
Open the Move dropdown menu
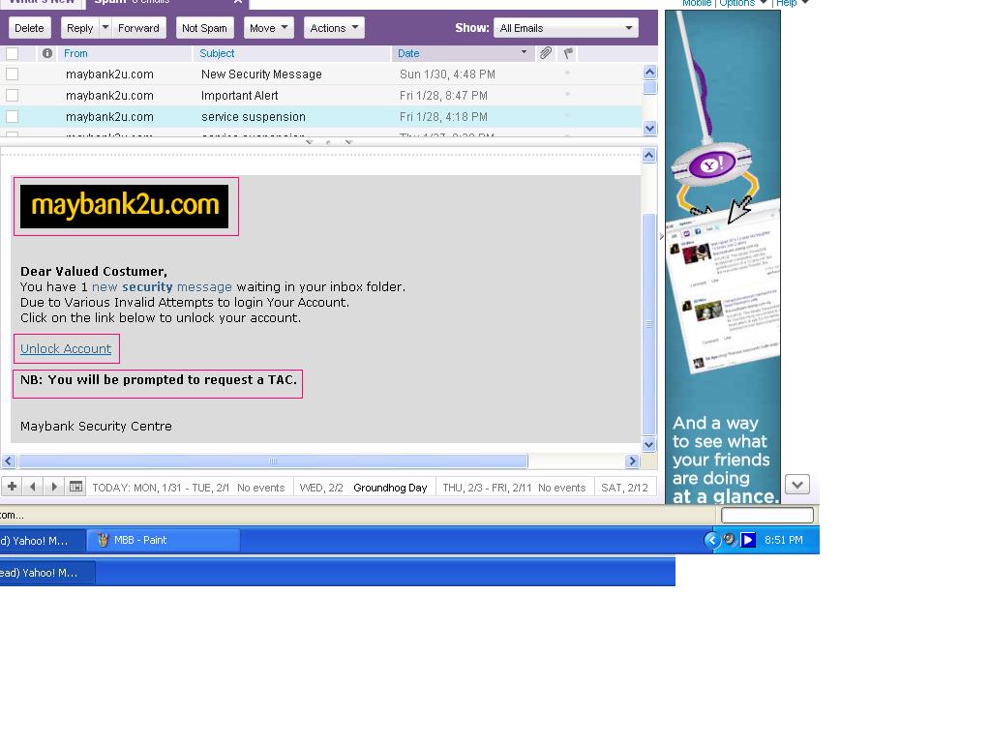(x=269, y=28)
